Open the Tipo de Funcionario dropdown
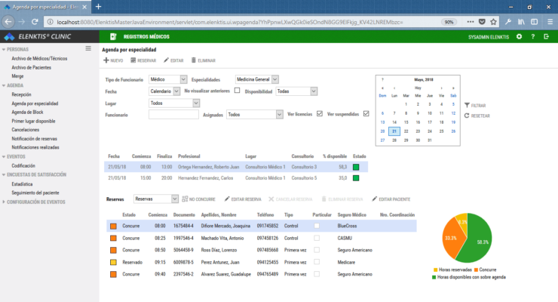 167,79
